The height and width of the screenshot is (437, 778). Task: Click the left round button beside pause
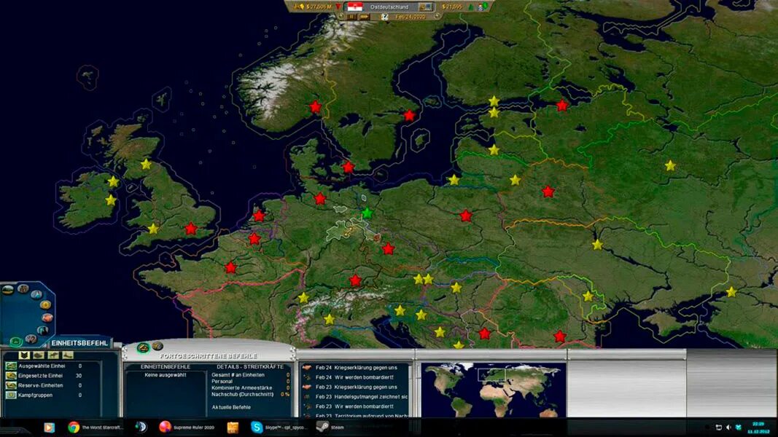pyautogui.click(x=341, y=16)
